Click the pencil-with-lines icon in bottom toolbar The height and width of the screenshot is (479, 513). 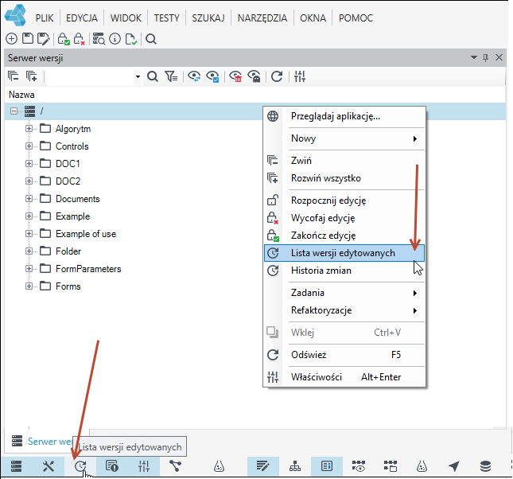(262, 466)
